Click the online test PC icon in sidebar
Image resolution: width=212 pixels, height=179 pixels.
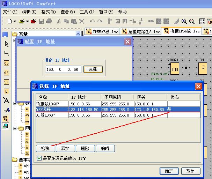pyautogui.click(x=5, y=126)
